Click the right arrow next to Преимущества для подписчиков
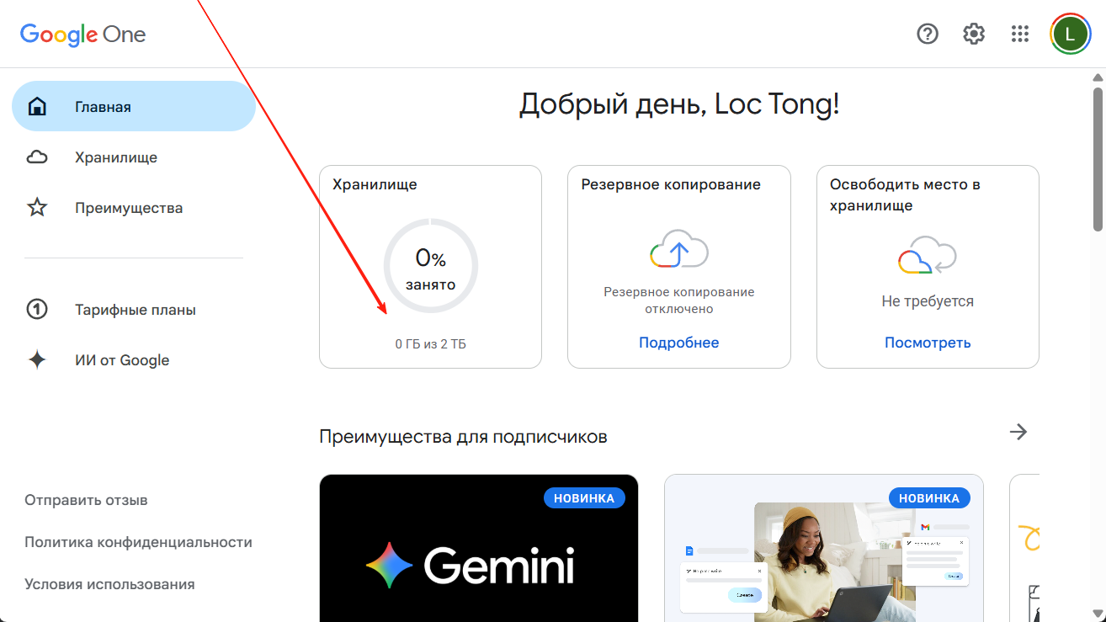1106x622 pixels. click(x=1018, y=432)
